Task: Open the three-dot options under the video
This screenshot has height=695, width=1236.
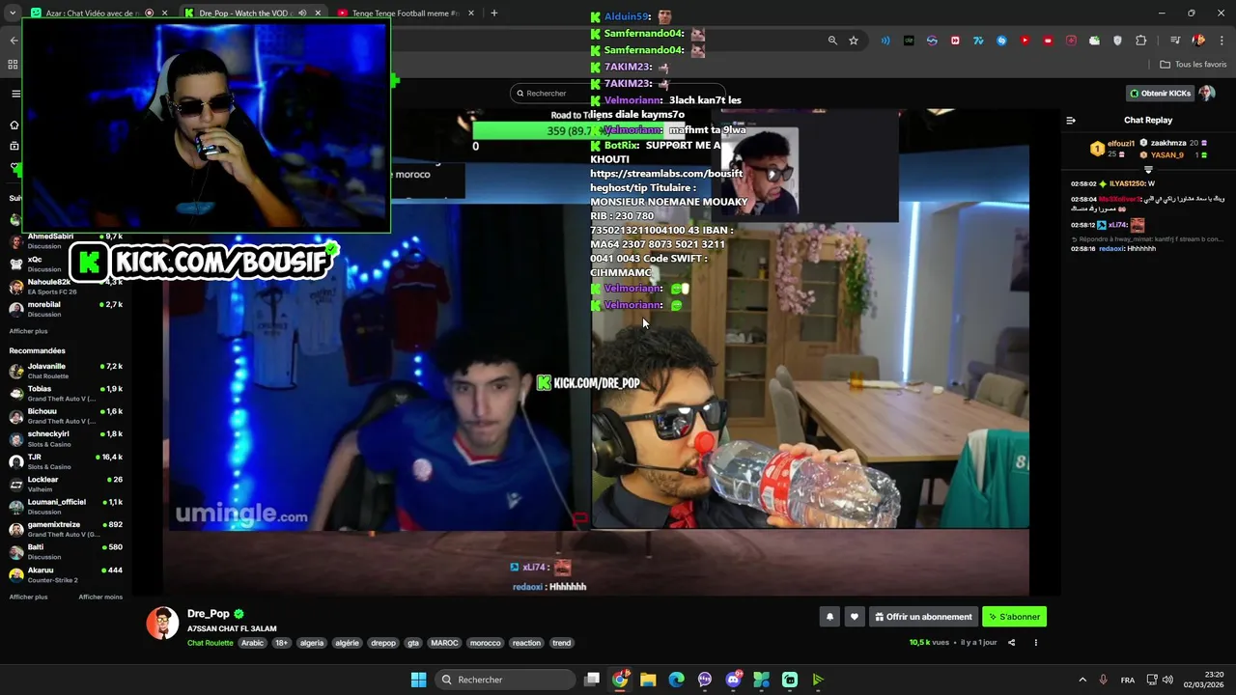Action: point(1036,642)
